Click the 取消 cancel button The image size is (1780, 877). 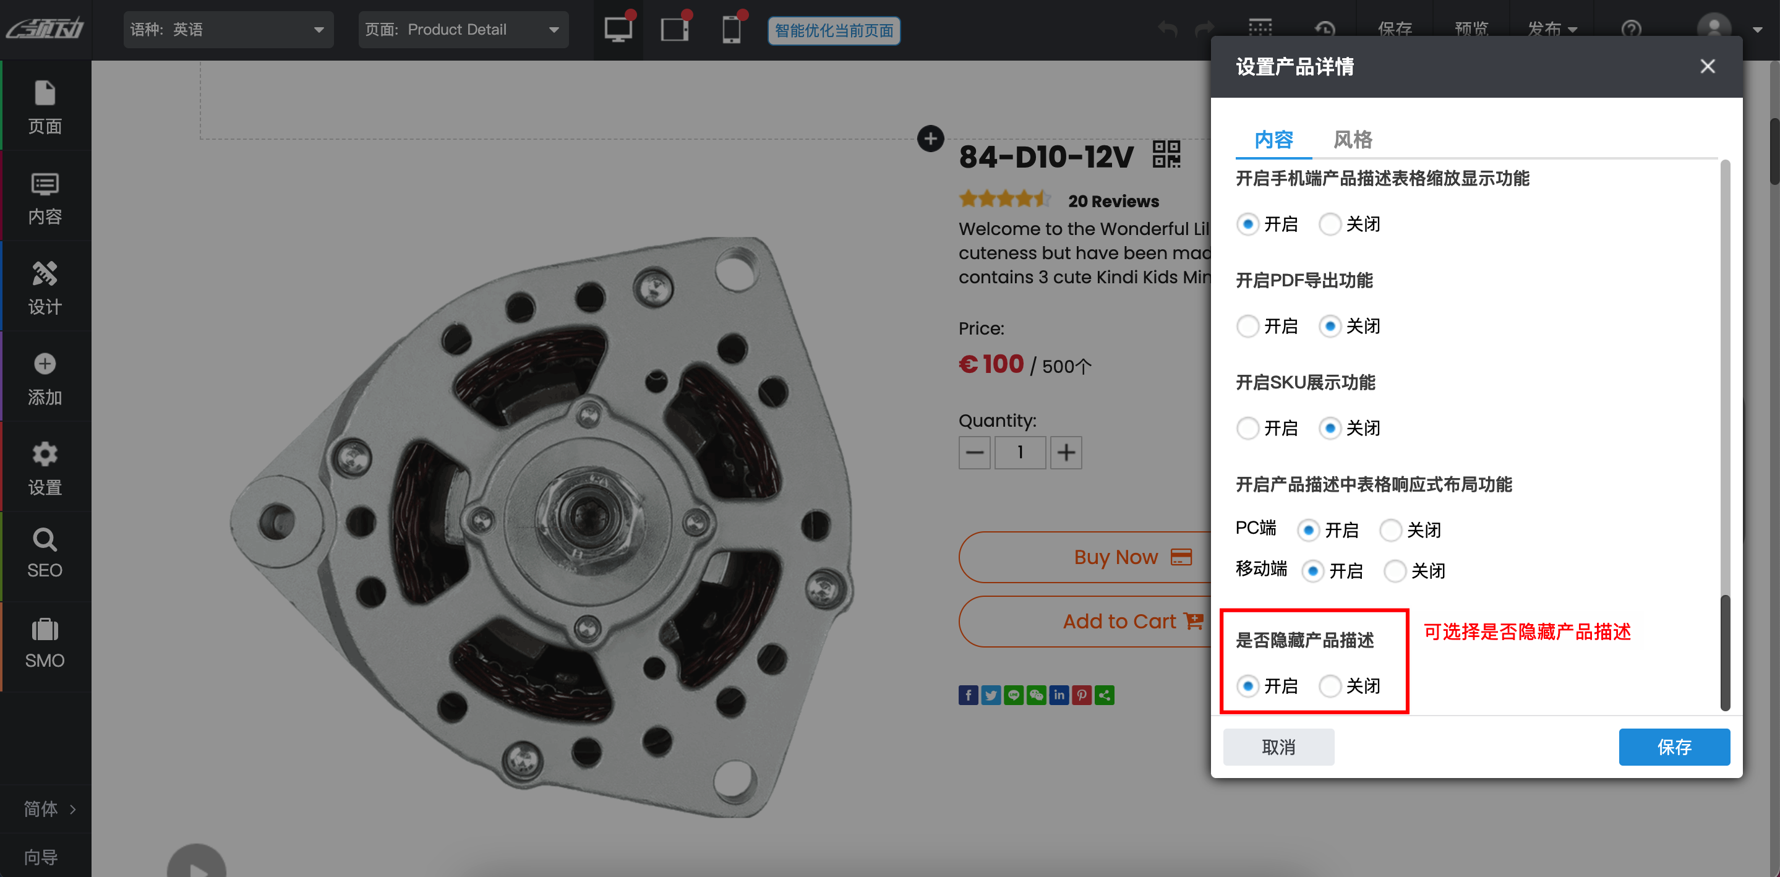tap(1278, 747)
